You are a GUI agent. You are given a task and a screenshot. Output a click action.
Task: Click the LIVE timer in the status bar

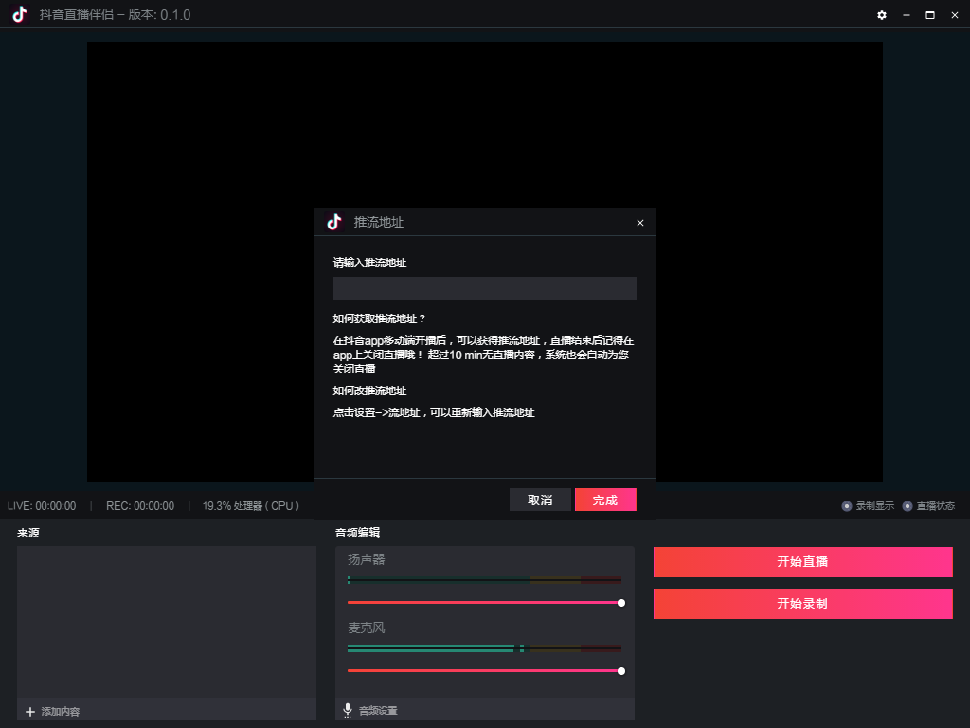(42, 505)
